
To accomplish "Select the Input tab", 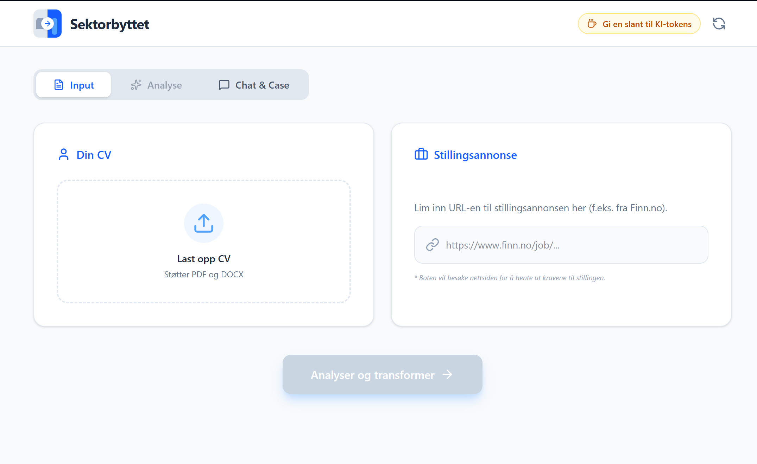I will (x=74, y=85).
